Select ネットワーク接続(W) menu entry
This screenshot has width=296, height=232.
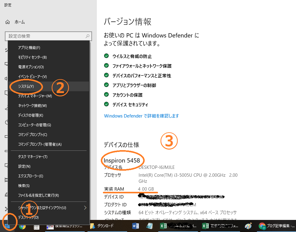49,105
